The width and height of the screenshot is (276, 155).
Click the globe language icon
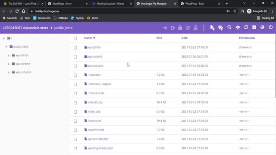tap(262, 28)
